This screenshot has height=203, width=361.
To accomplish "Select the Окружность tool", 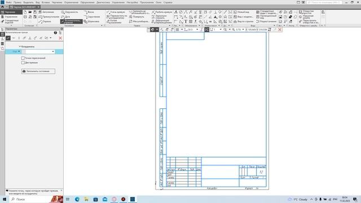I will (70, 12).
